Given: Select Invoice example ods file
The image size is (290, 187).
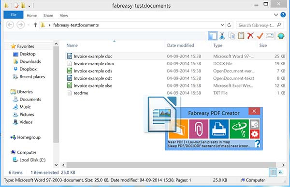Looking at the screenshot, I should pos(176,71).
